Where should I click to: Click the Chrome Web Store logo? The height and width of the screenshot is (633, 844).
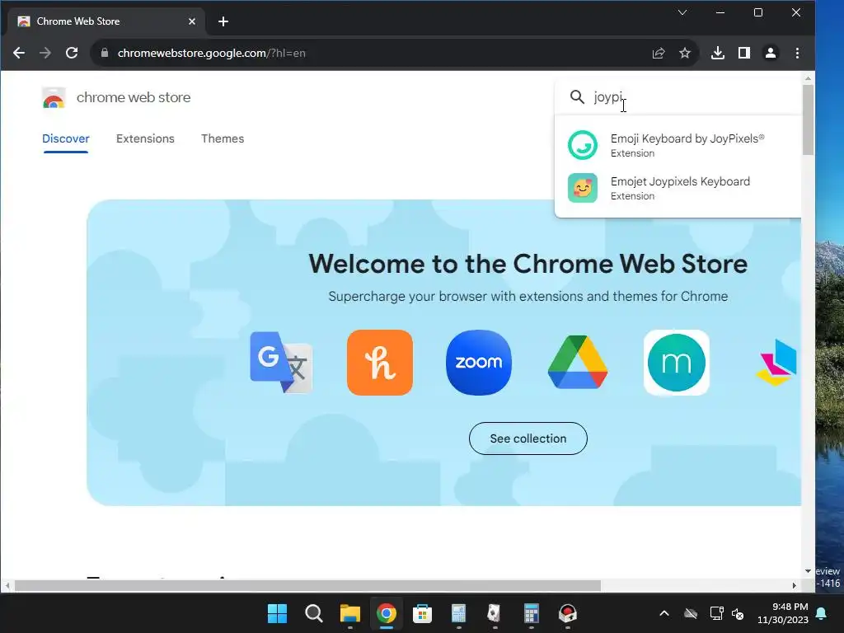tap(54, 98)
